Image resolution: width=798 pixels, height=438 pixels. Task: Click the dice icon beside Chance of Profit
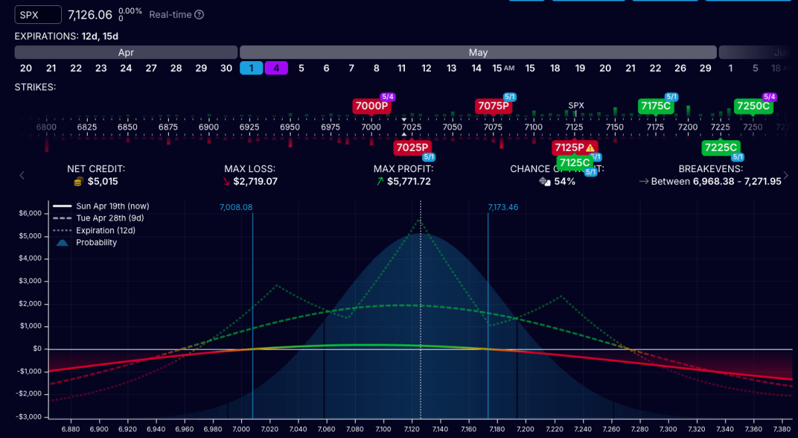point(544,181)
